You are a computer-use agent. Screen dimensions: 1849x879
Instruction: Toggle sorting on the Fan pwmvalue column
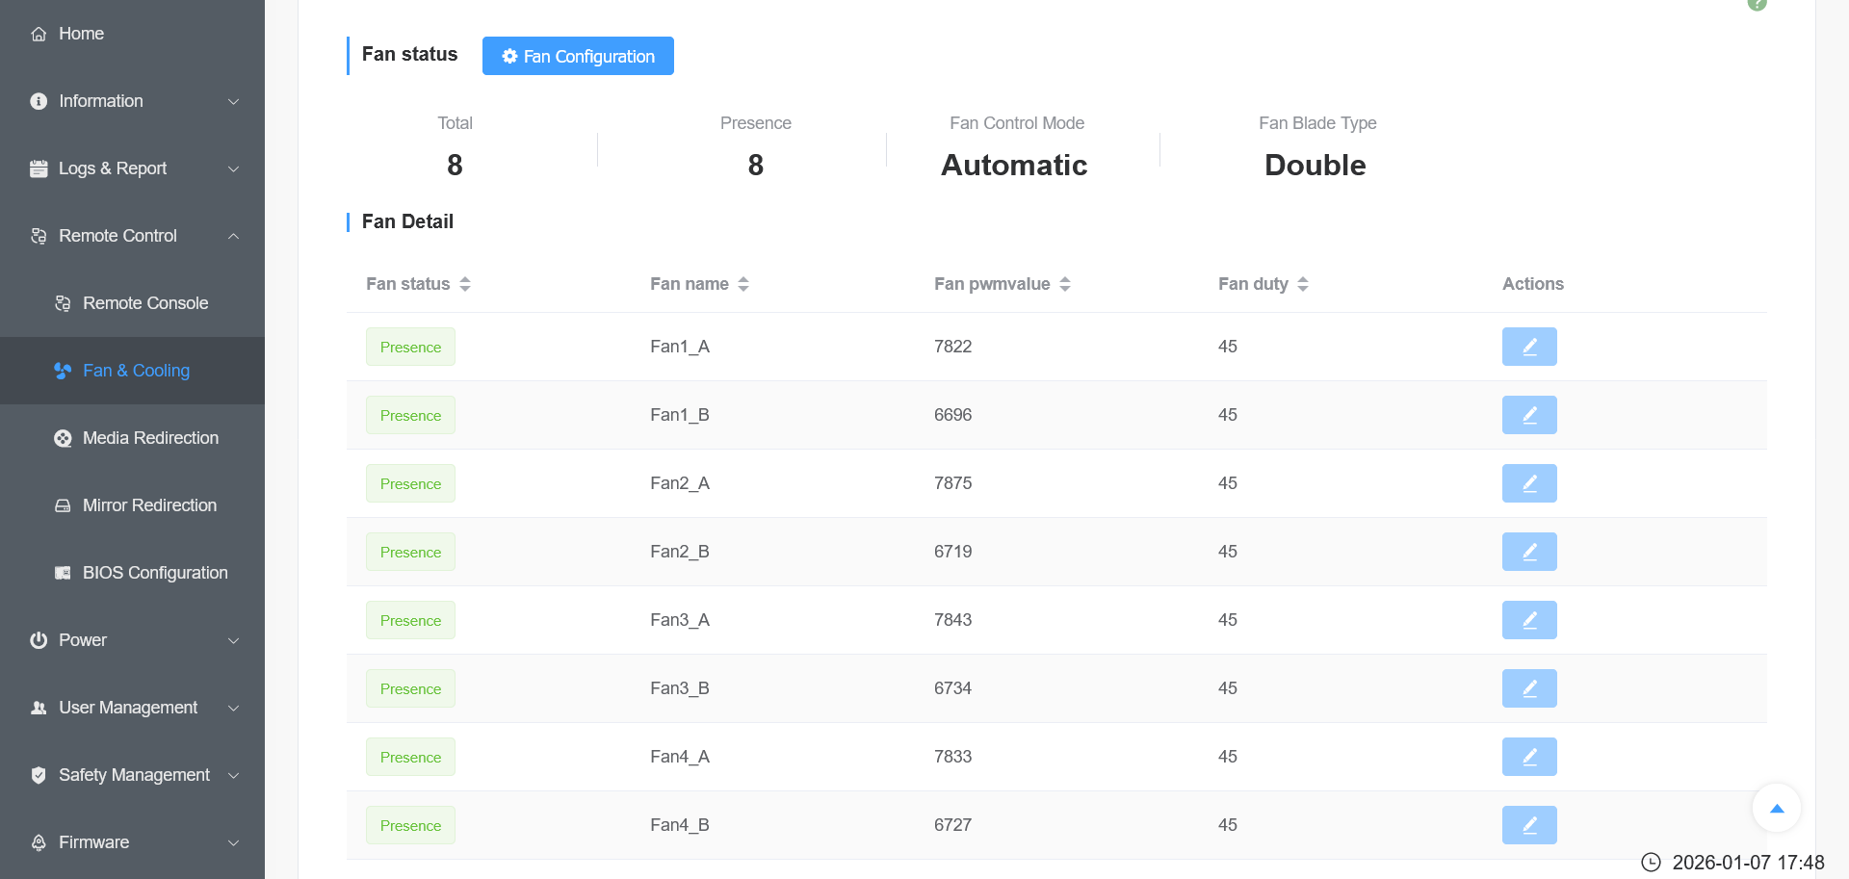click(x=1064, y=284)
